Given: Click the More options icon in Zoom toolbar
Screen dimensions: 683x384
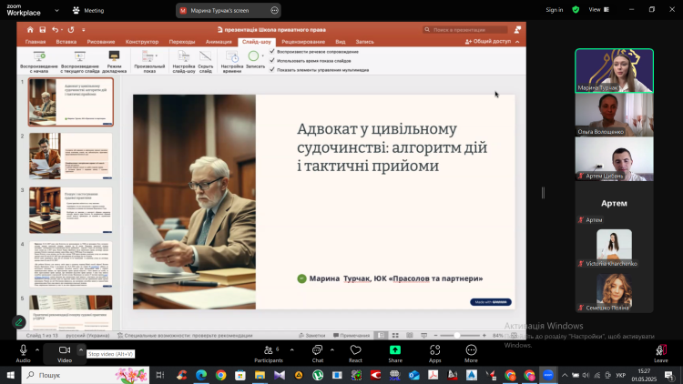Looking at the screenshot, I should coord(471,350).
